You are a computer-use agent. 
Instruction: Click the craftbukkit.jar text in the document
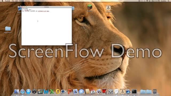(42, 11)
